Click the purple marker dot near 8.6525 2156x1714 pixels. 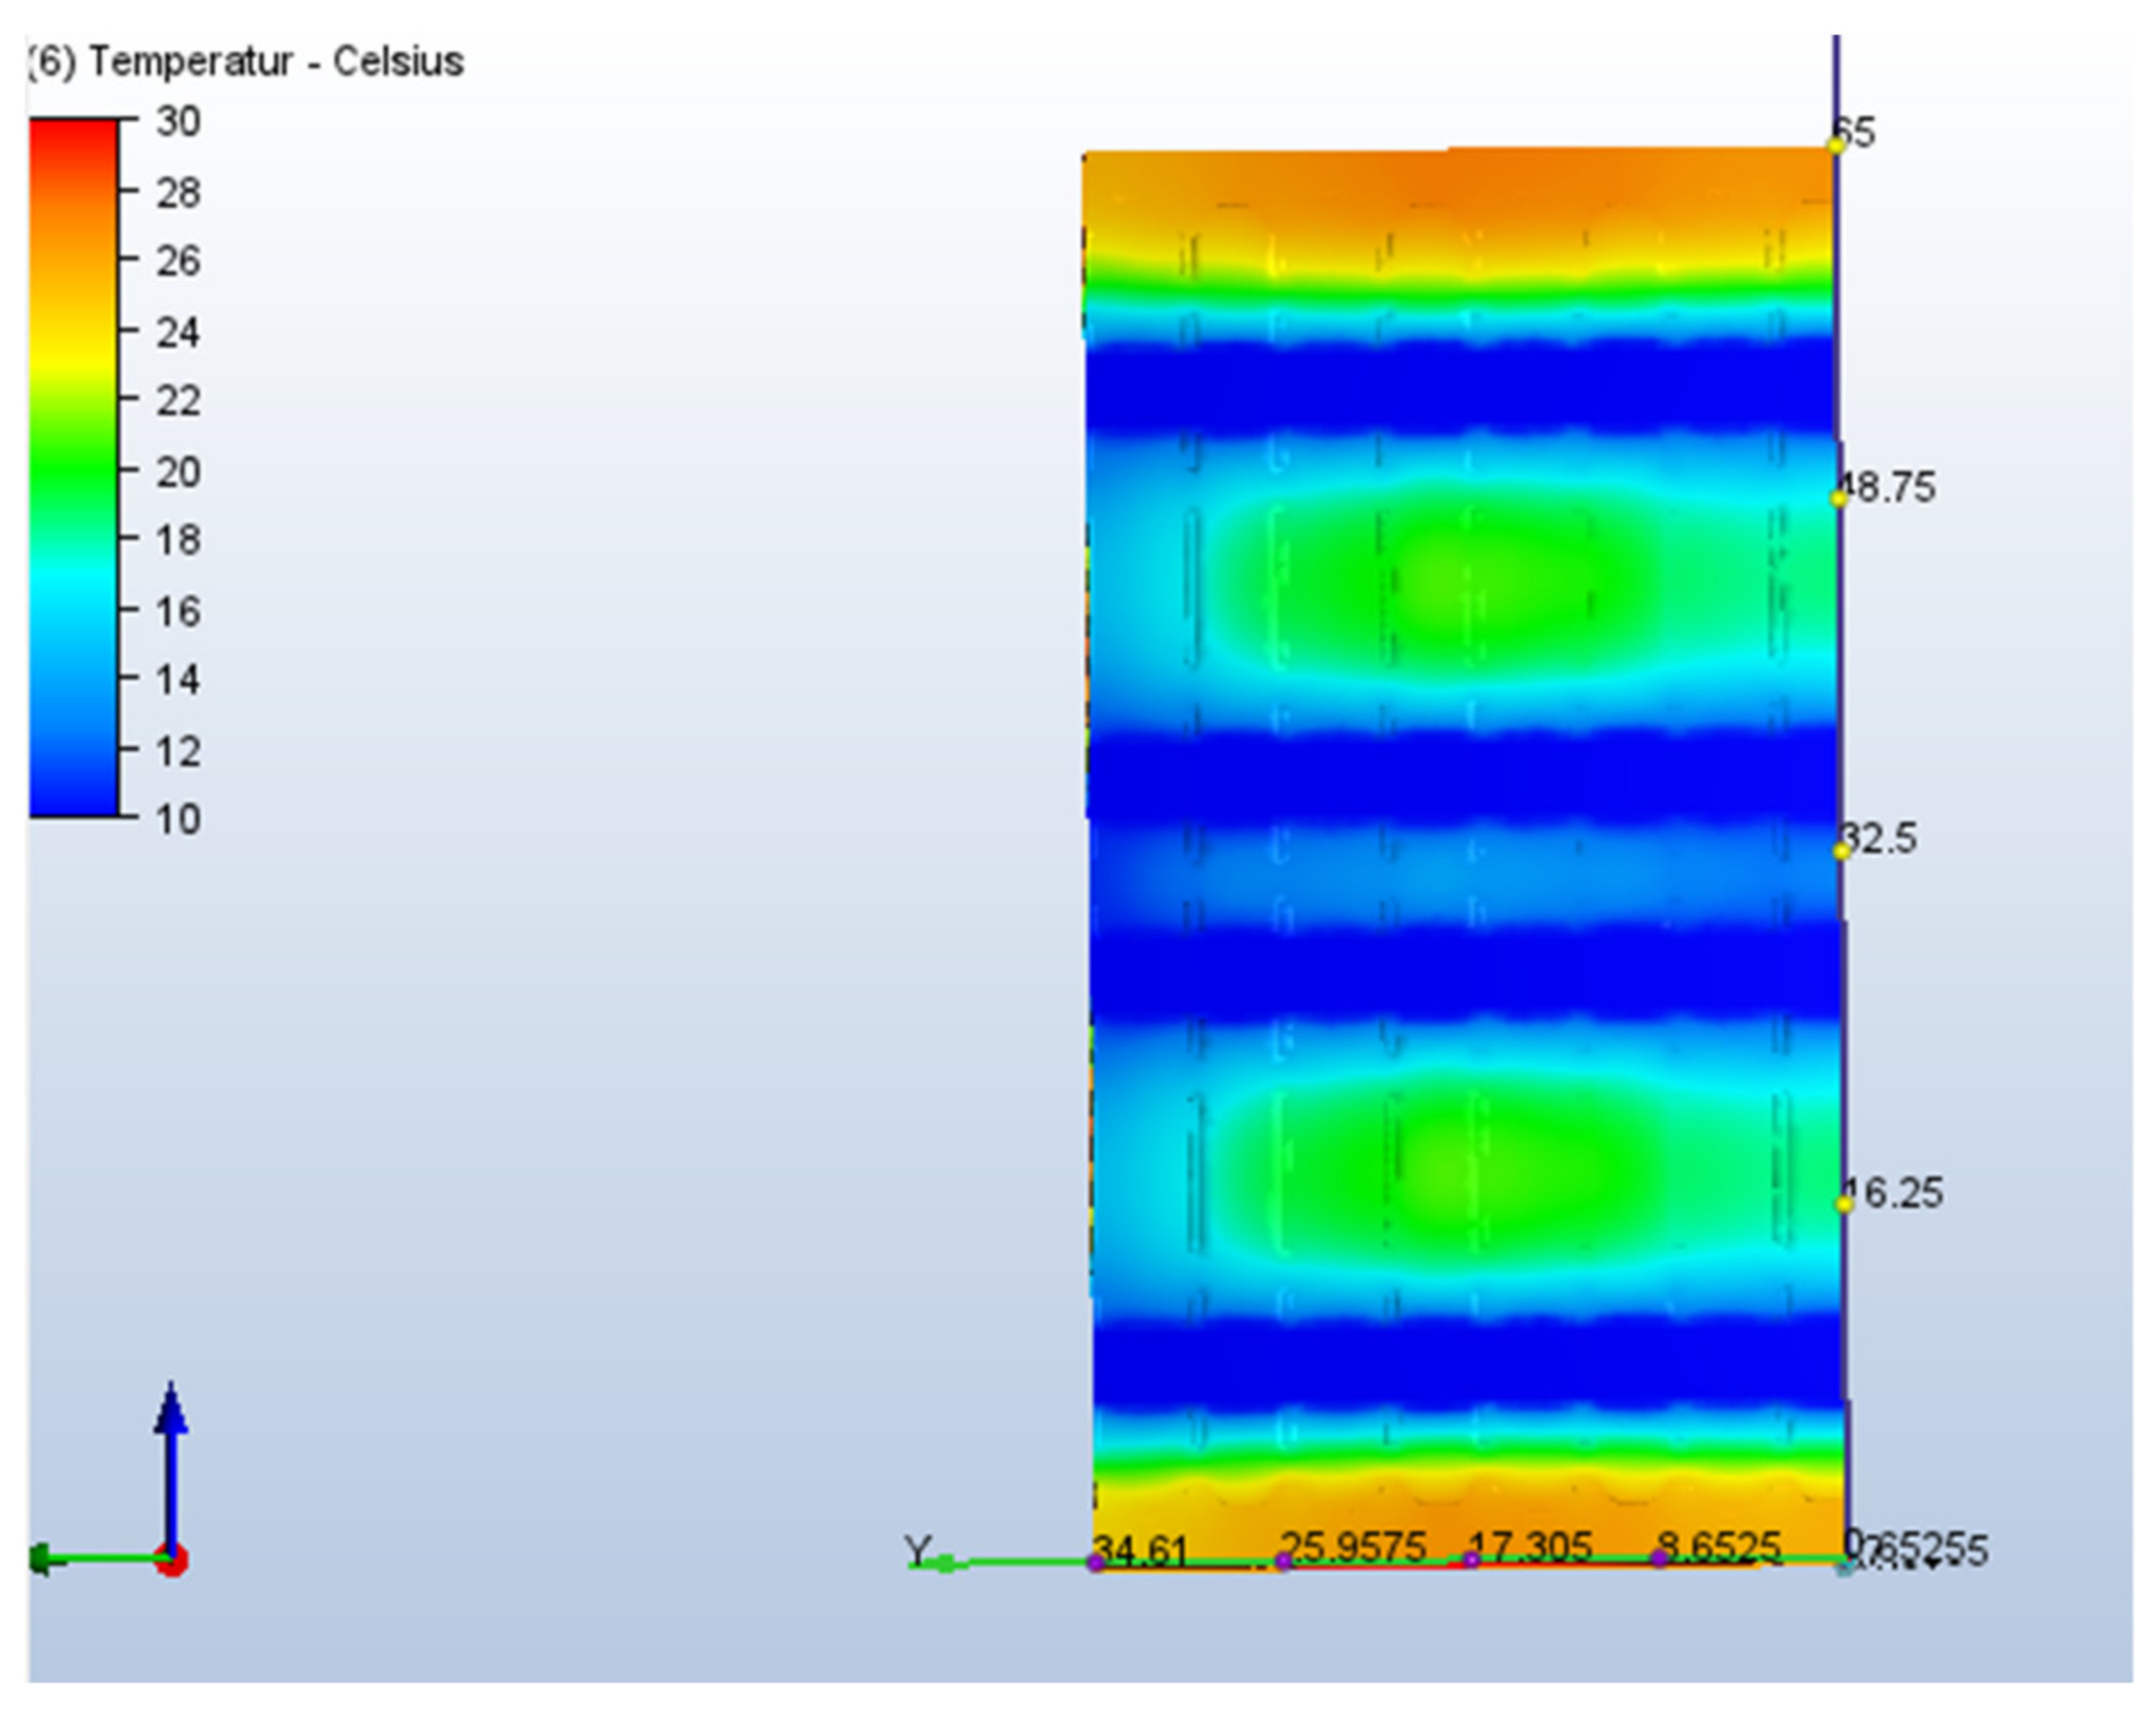[1659, 1558]
